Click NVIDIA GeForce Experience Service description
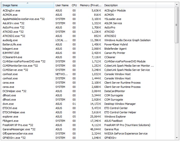The width and height of the screenshot is (180, 142). click(126, 134)
